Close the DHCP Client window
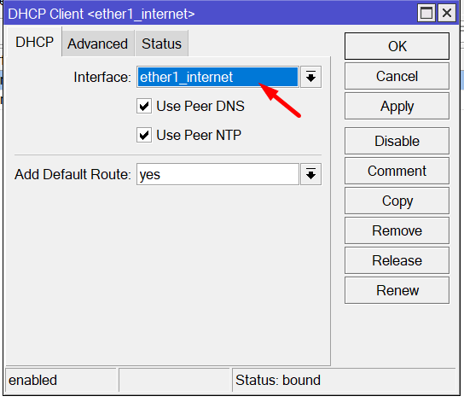The image size is (464, 402). click(447, 14)
